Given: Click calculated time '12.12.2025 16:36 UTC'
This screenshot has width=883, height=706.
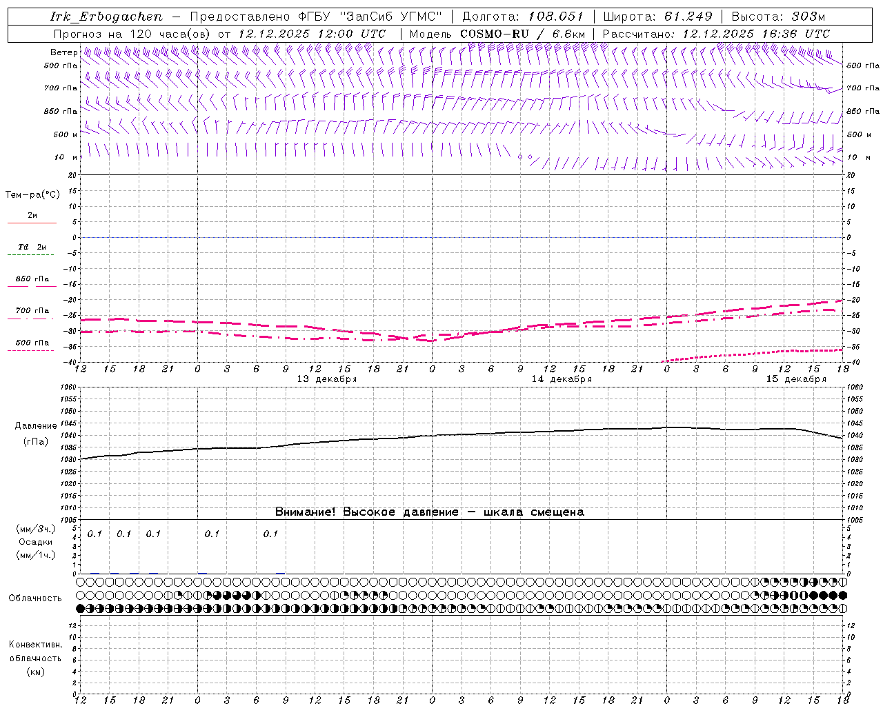Looking at the screenshot, I should coord(756,34).
